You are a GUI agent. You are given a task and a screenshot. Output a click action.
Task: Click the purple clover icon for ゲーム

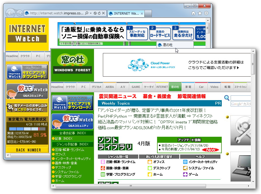click(x=185, y=174)
